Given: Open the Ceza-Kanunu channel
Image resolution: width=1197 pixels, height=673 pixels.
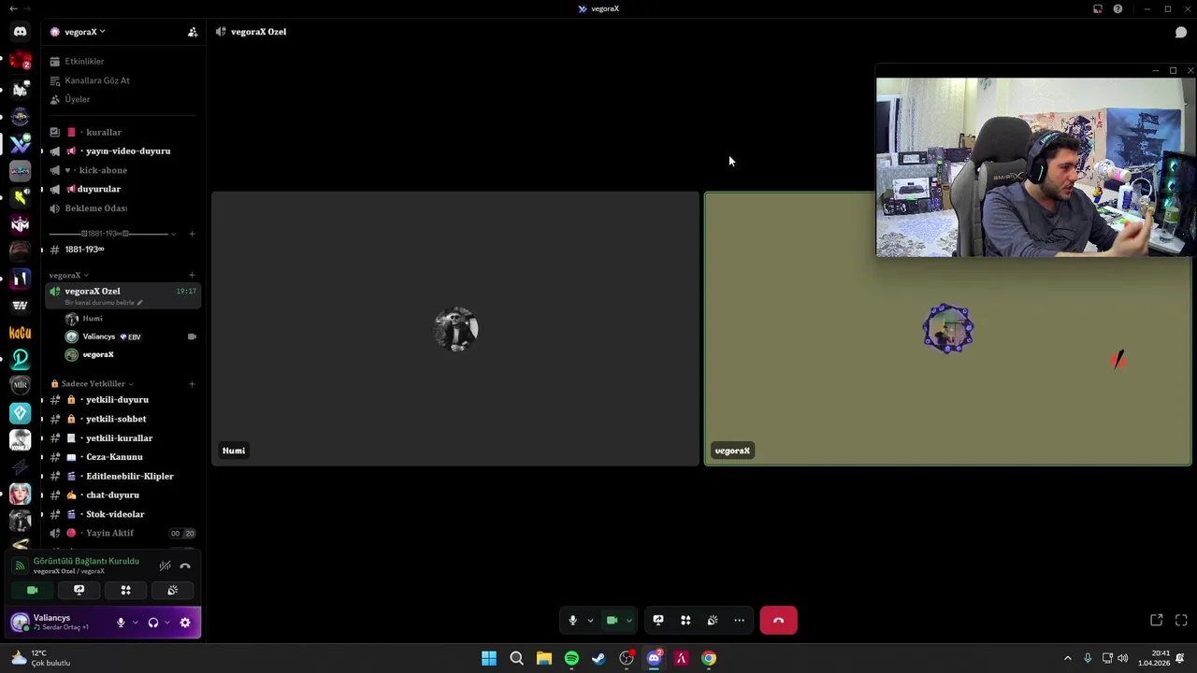Looking at the screenshot, I should pyautogui.click(x=123, y=457).
